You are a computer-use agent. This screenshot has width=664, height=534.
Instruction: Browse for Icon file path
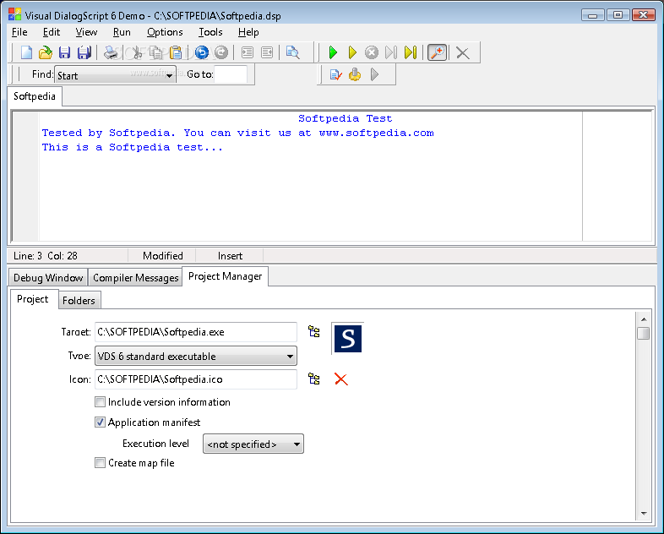[x=313, y=379]
